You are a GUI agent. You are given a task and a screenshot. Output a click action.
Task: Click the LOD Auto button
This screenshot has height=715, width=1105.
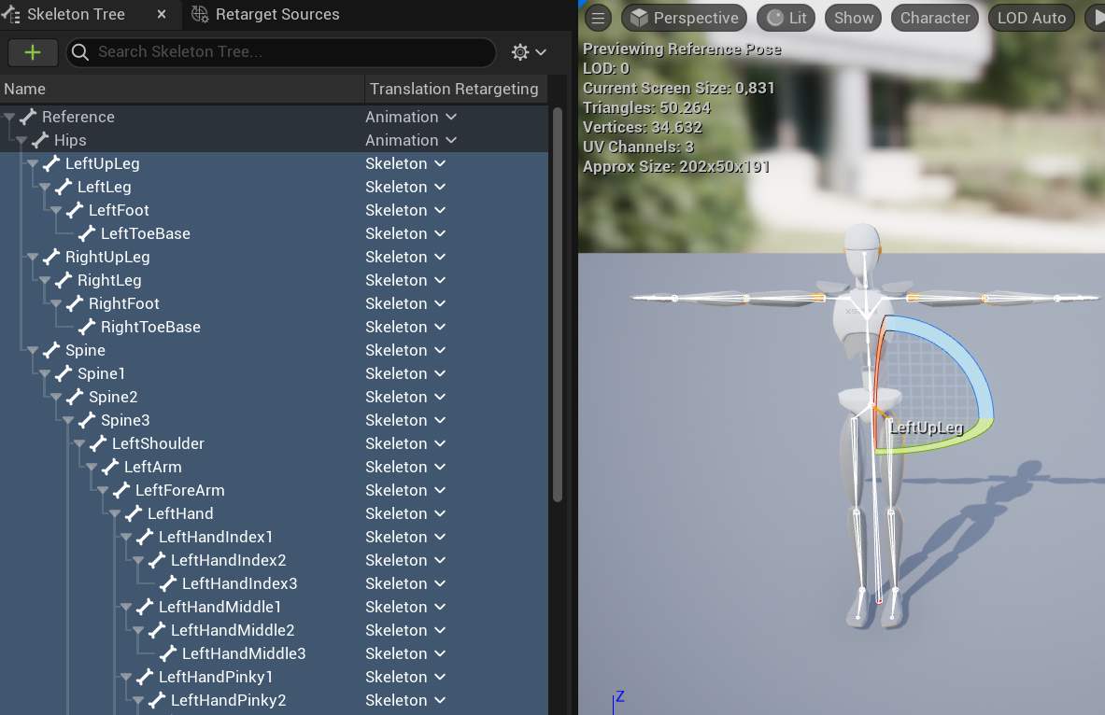pyautogui.click(x=1030, y=17)
